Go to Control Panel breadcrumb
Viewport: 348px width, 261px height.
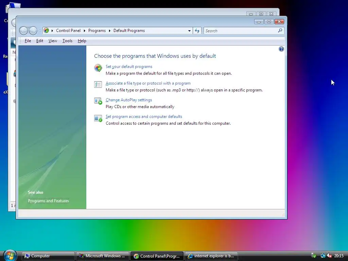coord(68,31)
